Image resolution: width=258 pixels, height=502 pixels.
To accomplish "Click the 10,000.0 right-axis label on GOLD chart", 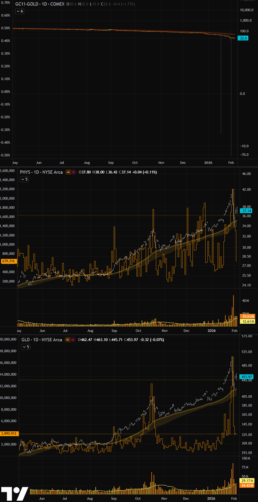I will 246,10.
